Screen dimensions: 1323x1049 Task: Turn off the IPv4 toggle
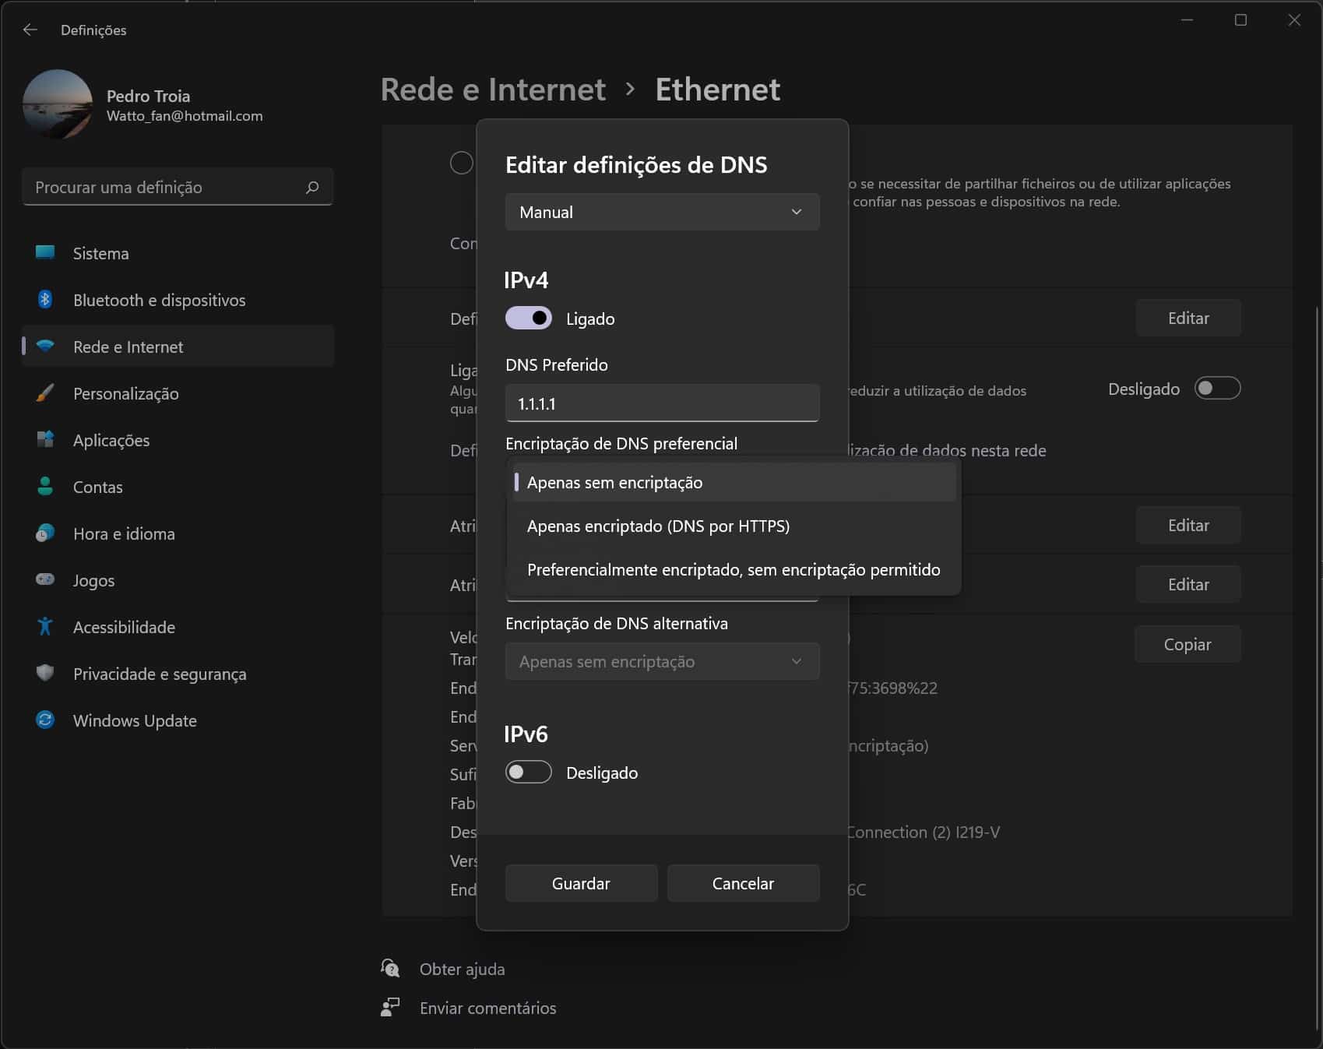[528, 319]
